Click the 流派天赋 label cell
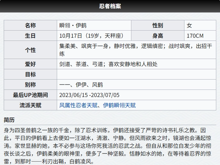220x165 pixels. [30, 105]
